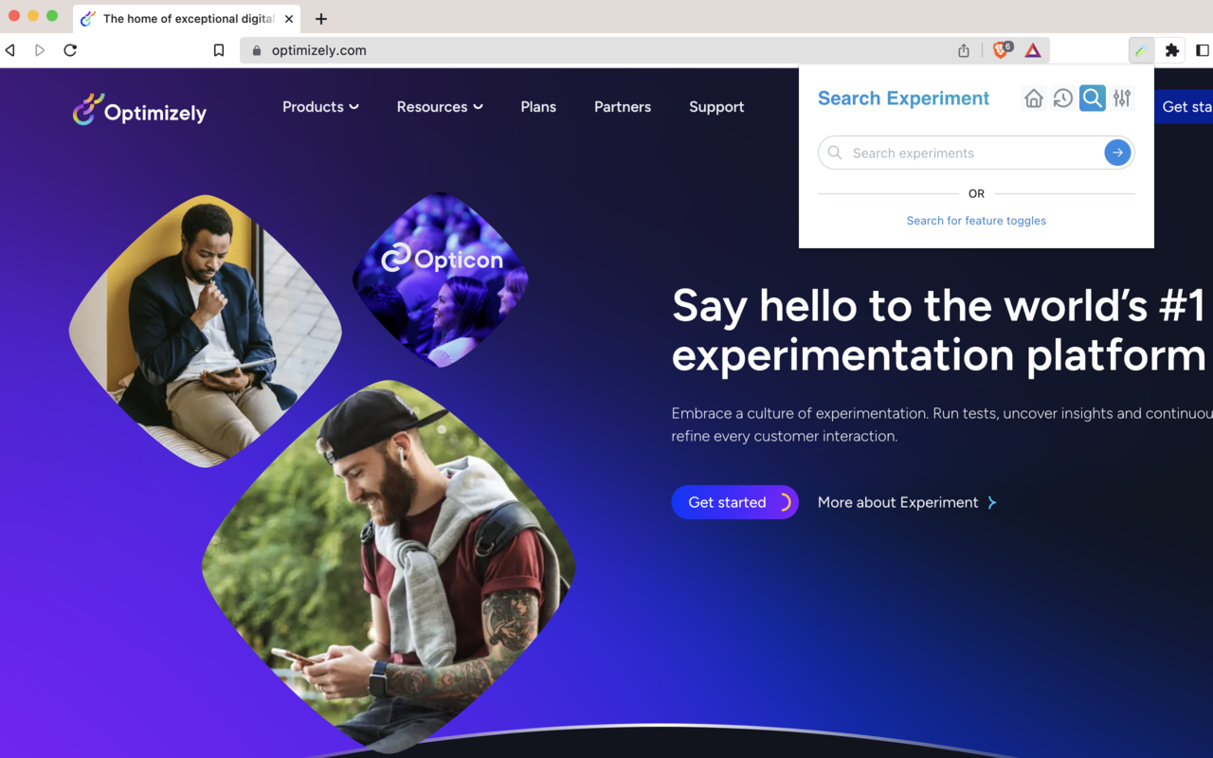
Task: Select 'The home of exceptional digital' tab
Action: click(x=188, y=19)
